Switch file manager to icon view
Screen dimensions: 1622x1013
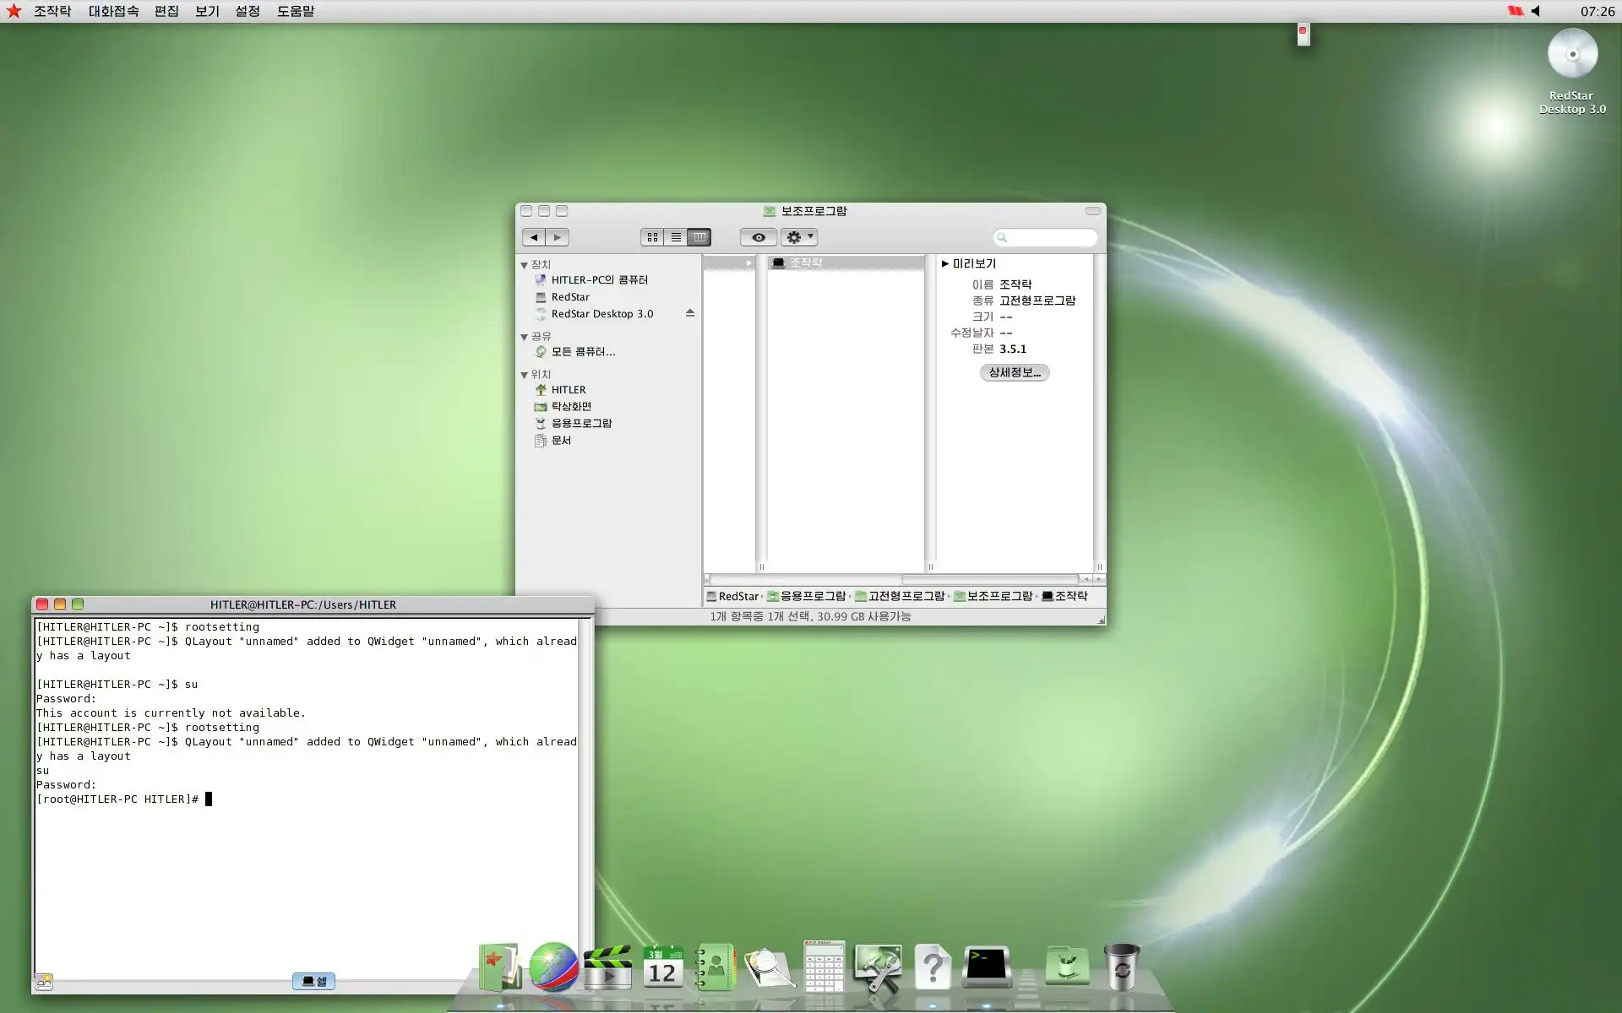click(x=652, y=237)
